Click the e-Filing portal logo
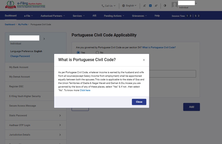This screenshot has width=222, height=144. (25, 5)
